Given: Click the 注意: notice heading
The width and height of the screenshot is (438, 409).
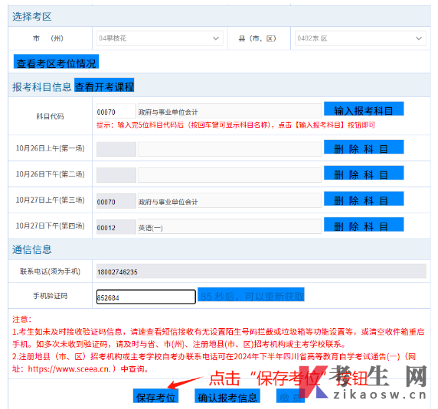Looking at the screenshot, I should click(22, 320).
